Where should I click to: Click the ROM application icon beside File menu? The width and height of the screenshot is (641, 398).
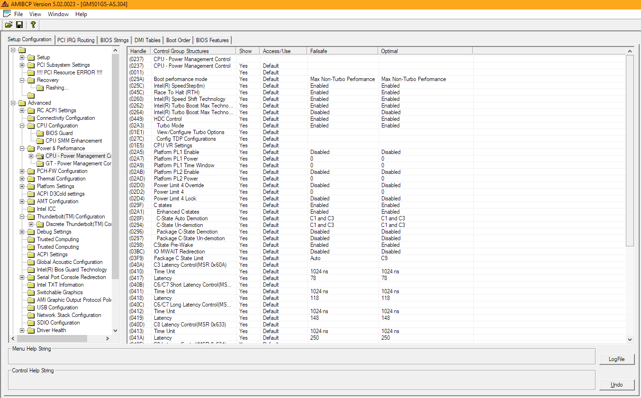point(7,14)
